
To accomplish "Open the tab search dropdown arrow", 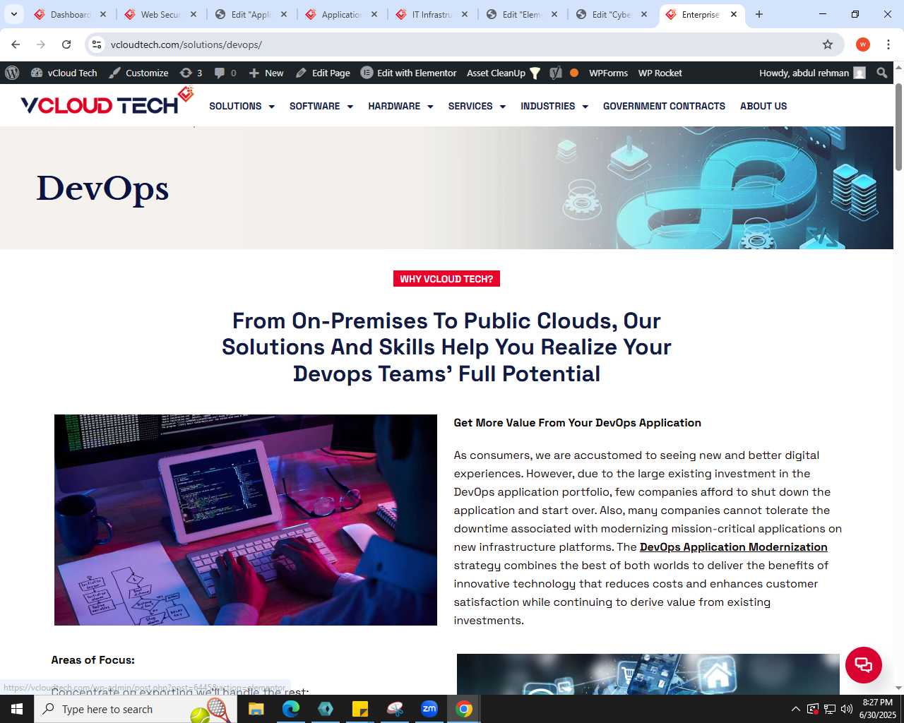I will 13,14.
